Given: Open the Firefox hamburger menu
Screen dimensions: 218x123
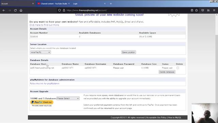Looking at the screenshot, I should point(214,10).
